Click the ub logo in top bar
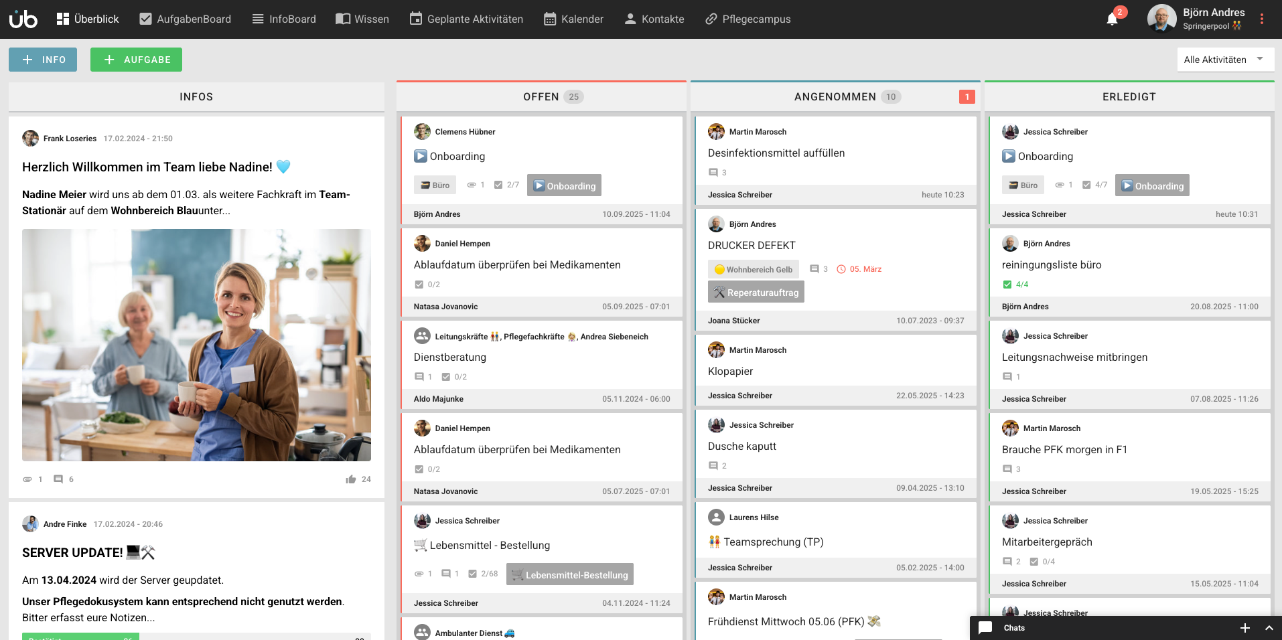The height and width of the screenshot is (640, 1282). [23, 19]
